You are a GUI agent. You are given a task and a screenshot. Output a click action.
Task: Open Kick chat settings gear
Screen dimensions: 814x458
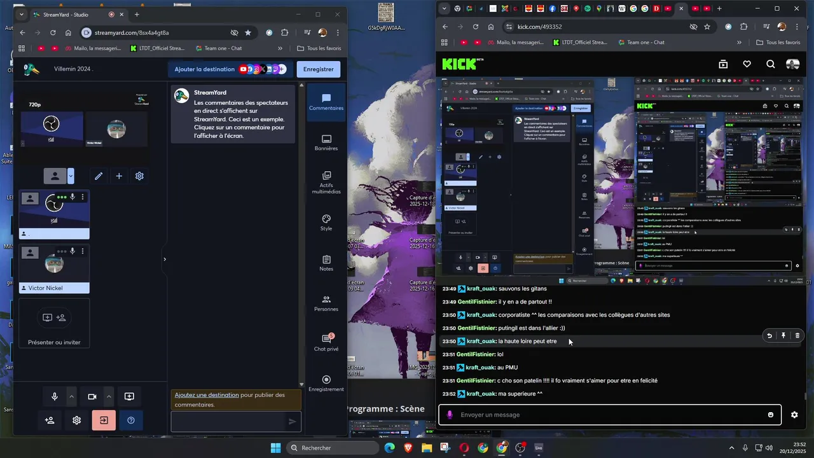point(794,415)
